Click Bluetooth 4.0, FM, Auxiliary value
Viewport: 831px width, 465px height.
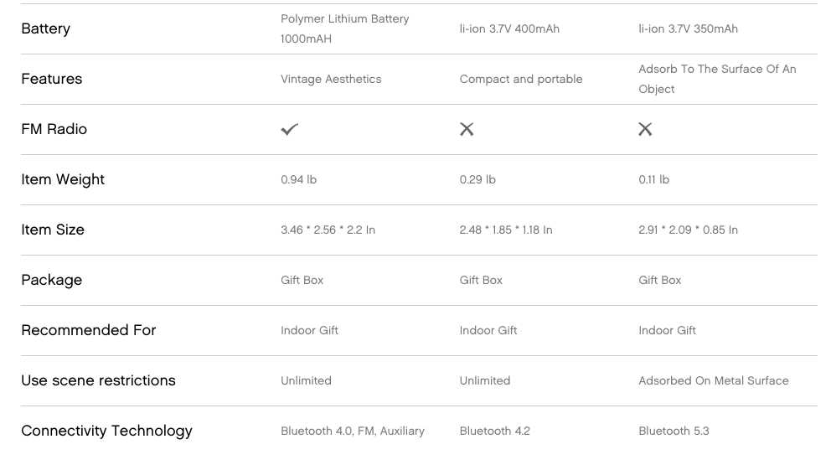(353, 431)
